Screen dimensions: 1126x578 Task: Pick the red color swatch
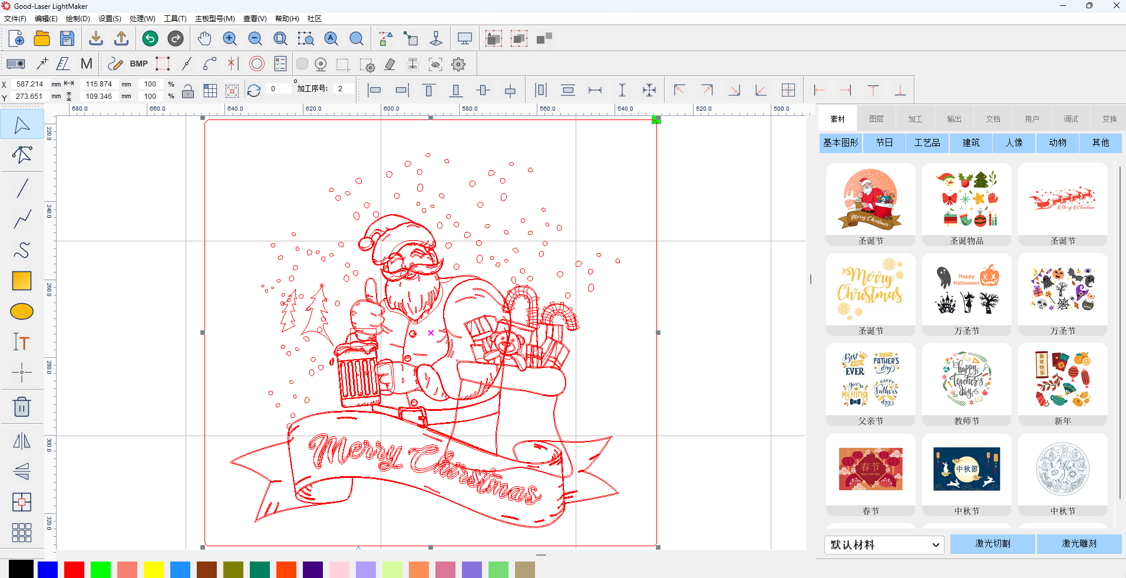tap(74, 569)
